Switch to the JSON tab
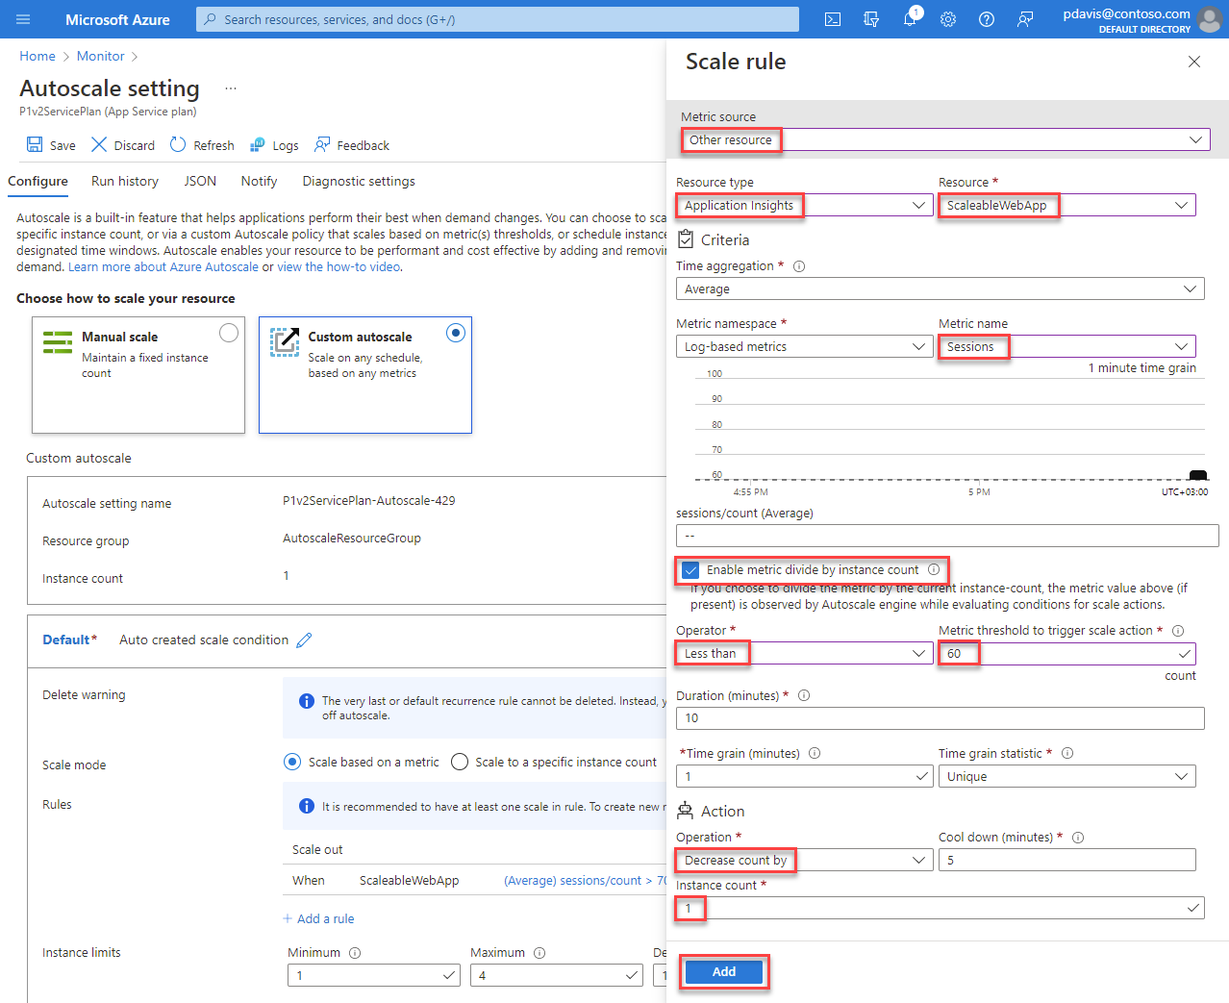Screen dimensions: 1229x1003 [x=200, y=181]
